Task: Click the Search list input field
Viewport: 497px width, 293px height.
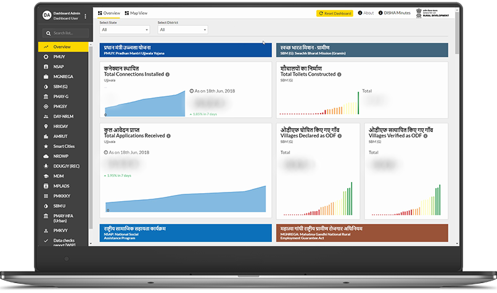Action: [64, 33]
